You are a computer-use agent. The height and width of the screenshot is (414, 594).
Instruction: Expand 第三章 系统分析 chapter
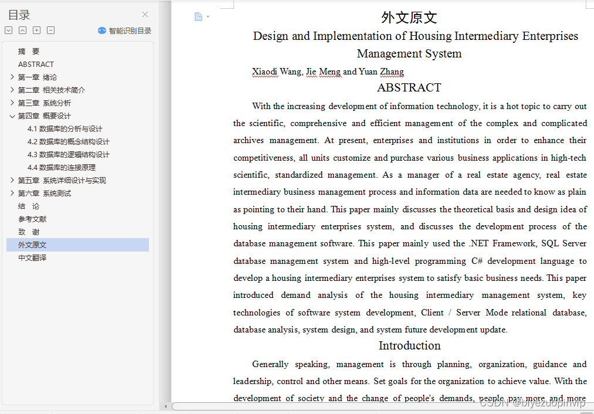point(12,103)
